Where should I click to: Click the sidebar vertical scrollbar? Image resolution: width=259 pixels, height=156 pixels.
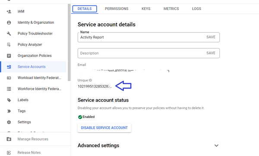click(x=69, y=42)
